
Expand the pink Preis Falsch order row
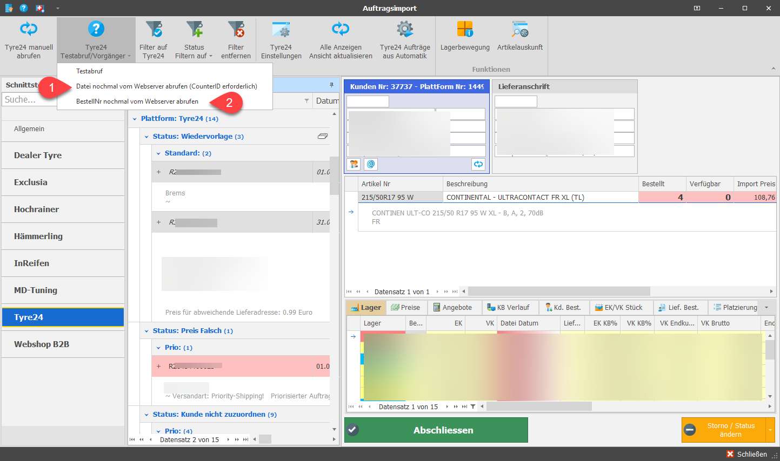coord(158,367)
